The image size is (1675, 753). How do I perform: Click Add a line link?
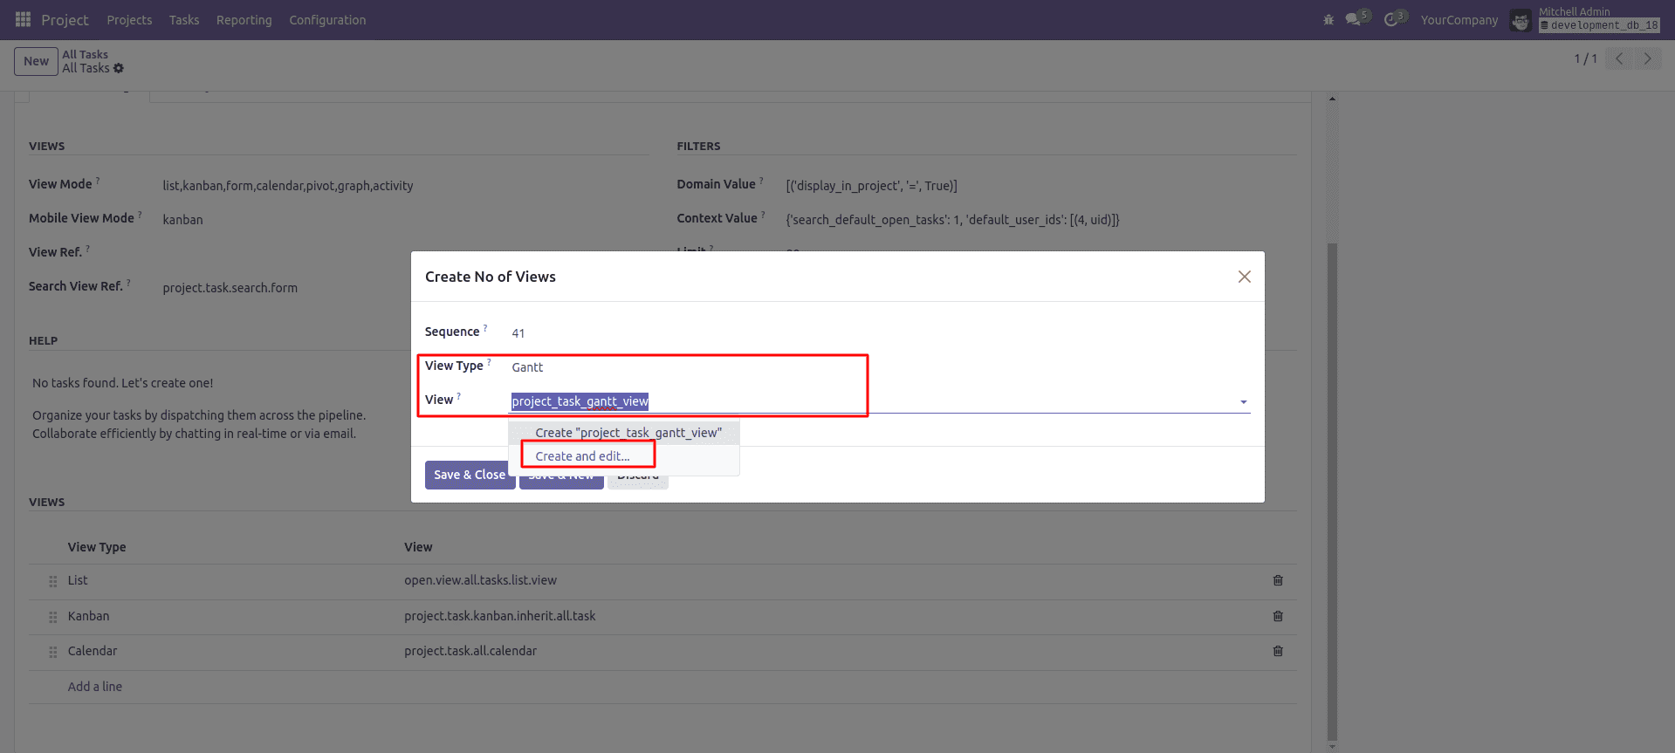pyautogui.click(x=95, y=687)
